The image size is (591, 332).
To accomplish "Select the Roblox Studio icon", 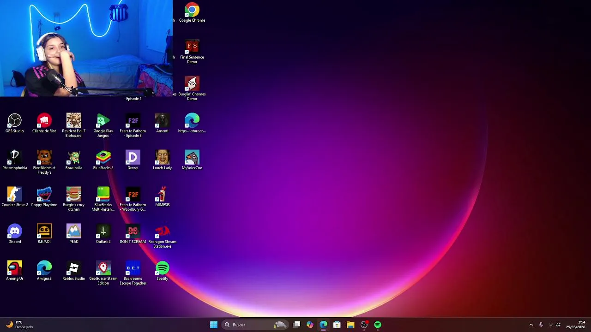I will click(x=74, y=271).
